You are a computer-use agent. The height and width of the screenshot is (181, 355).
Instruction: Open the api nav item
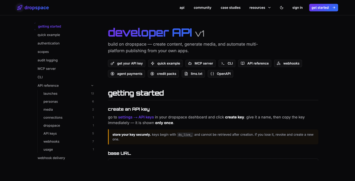[182, 8]
